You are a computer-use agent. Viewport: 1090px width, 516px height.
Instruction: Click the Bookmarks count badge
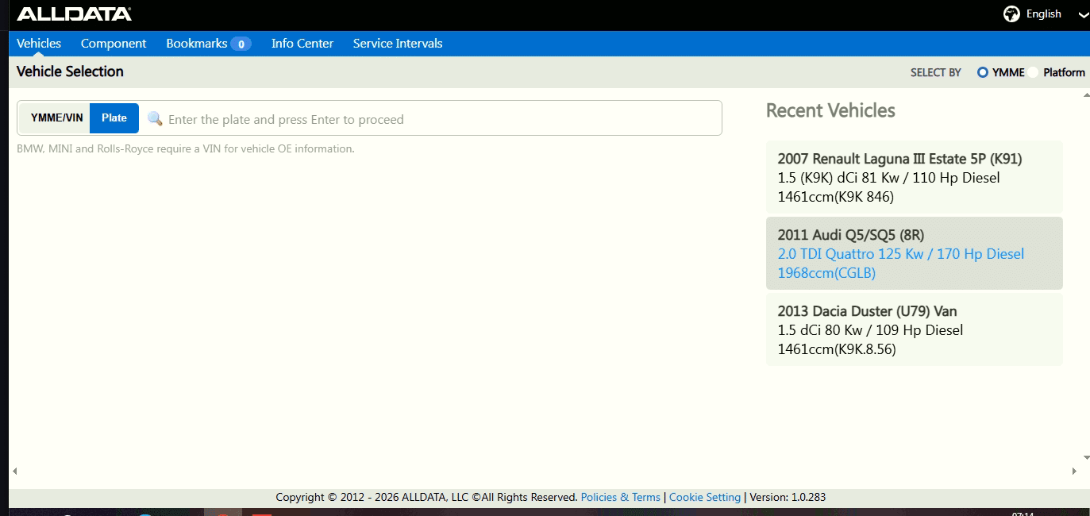point(241,44)
